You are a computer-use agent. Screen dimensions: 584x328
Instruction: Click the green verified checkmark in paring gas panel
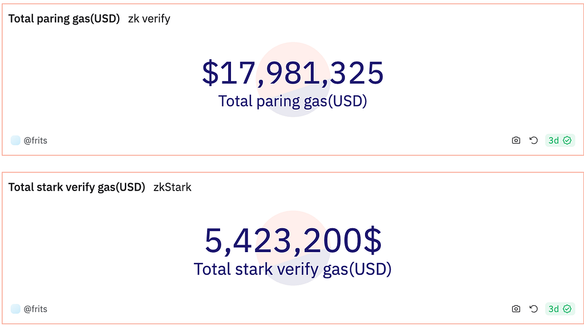click(x=567, y=140)
